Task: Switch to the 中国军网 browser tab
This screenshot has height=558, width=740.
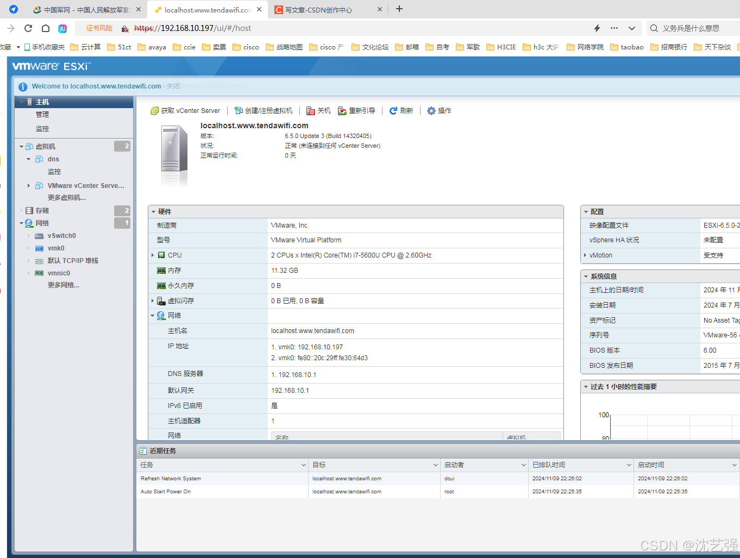Action: [x=87, y=10]
